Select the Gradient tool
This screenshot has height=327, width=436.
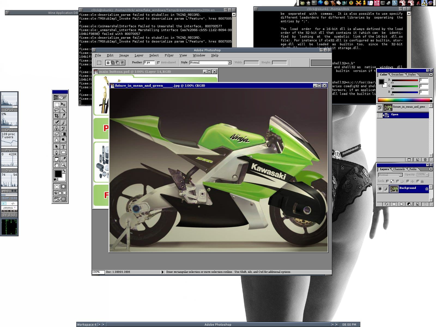click(63, 134)
